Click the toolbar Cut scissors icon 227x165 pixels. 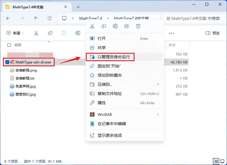pyautogui.click(x=36, y=33)
